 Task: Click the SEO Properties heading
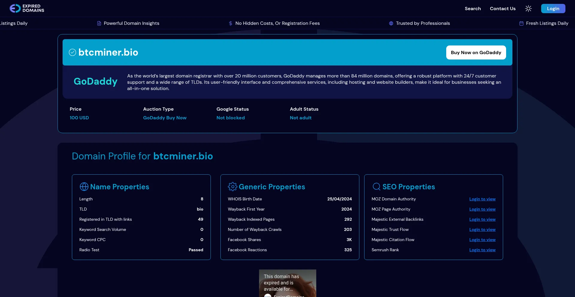[x=408, y=187]
